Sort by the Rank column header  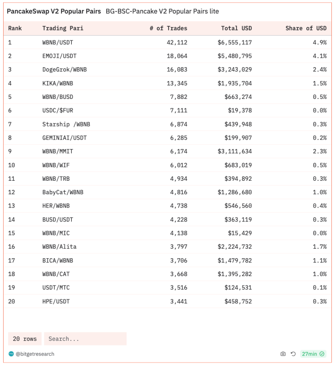click(x=15, y=28)
